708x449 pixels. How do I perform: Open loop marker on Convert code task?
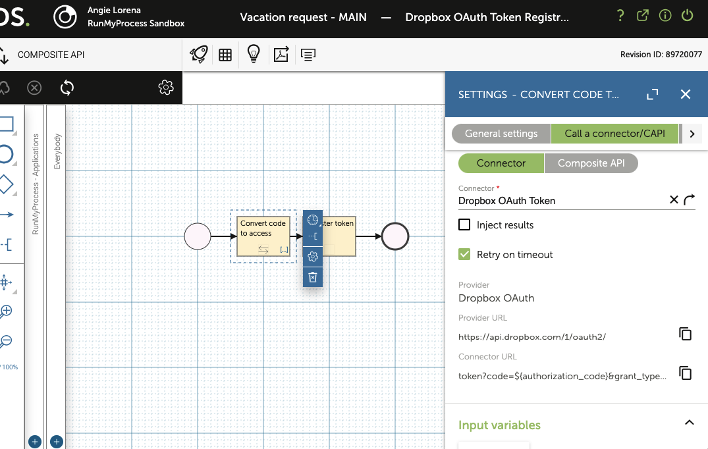click(263, 250)
